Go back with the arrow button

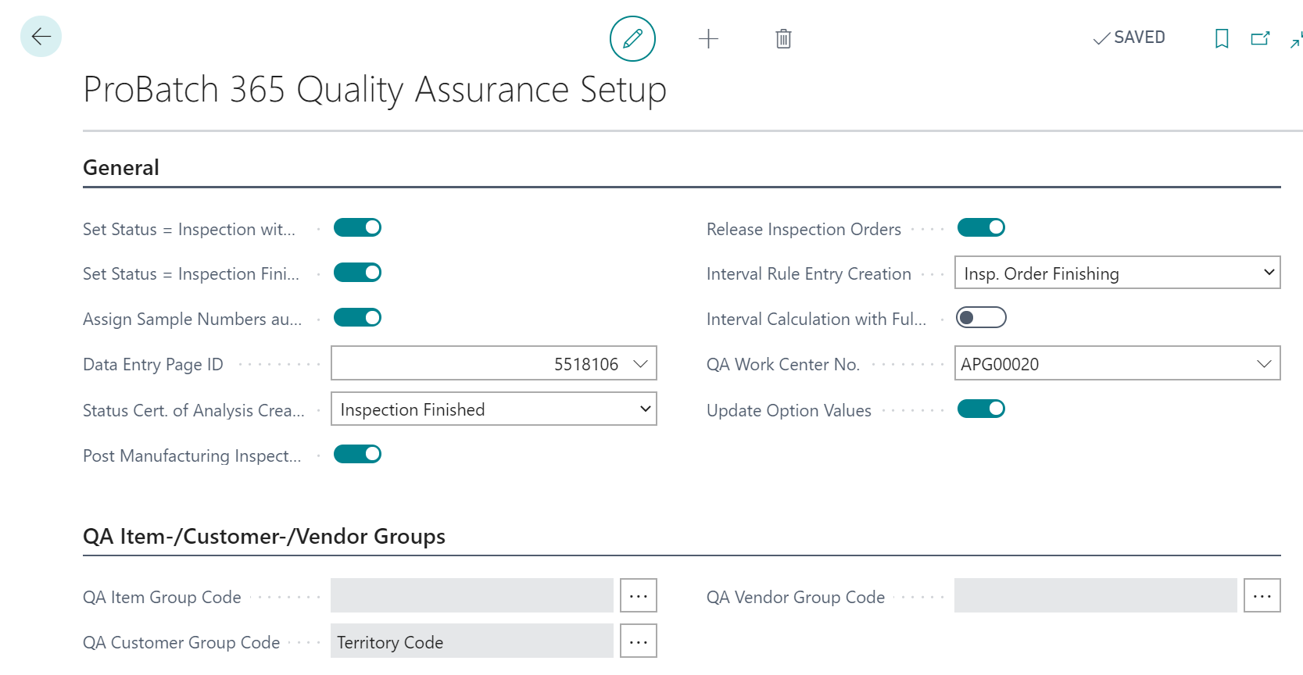(41, 37)
